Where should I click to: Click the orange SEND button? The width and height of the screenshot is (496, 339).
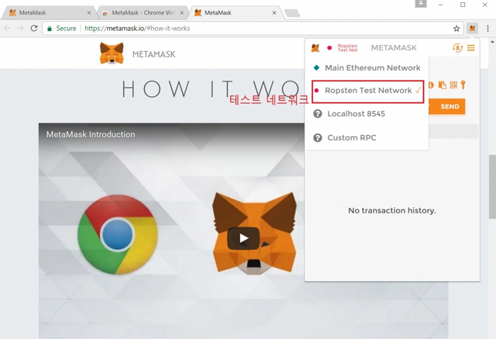tap(449, 107)
